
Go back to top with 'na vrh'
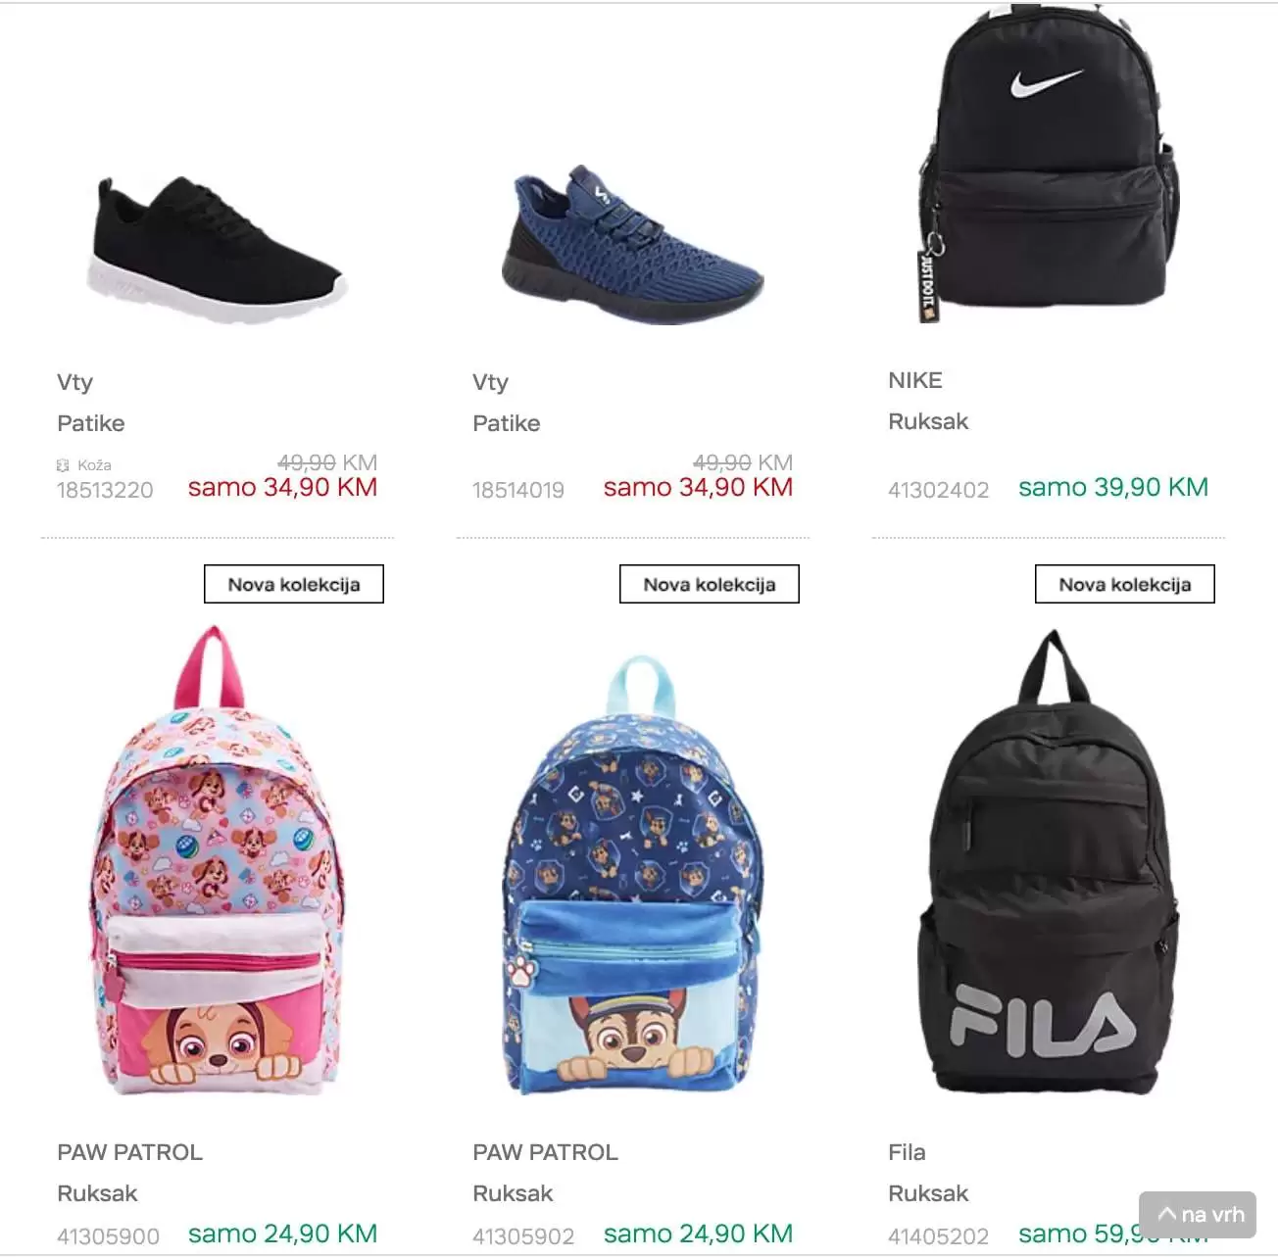tap(1198, 1215)
